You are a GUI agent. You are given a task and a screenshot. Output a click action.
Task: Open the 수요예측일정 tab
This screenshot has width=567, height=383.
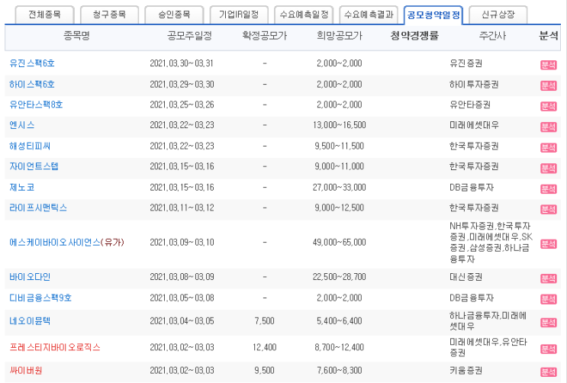tap(304, 14)
